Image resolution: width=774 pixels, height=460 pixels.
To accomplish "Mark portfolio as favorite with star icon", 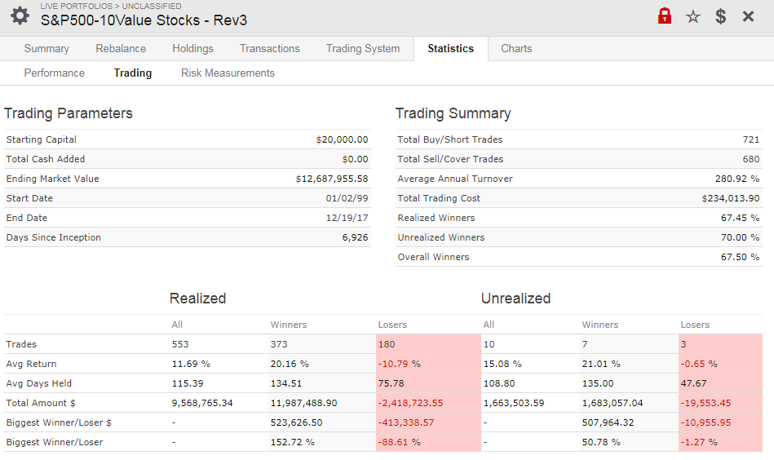I will click(x=693, y=17).
